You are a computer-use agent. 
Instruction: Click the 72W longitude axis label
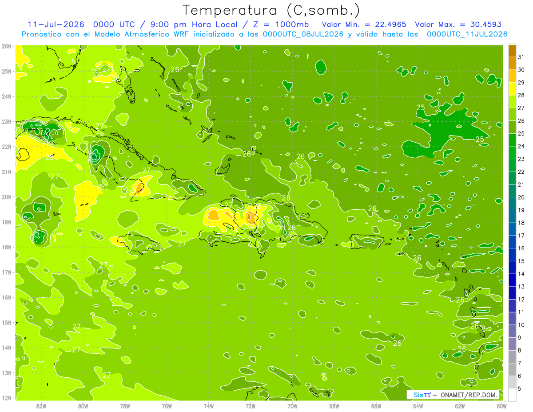point(251,406)
